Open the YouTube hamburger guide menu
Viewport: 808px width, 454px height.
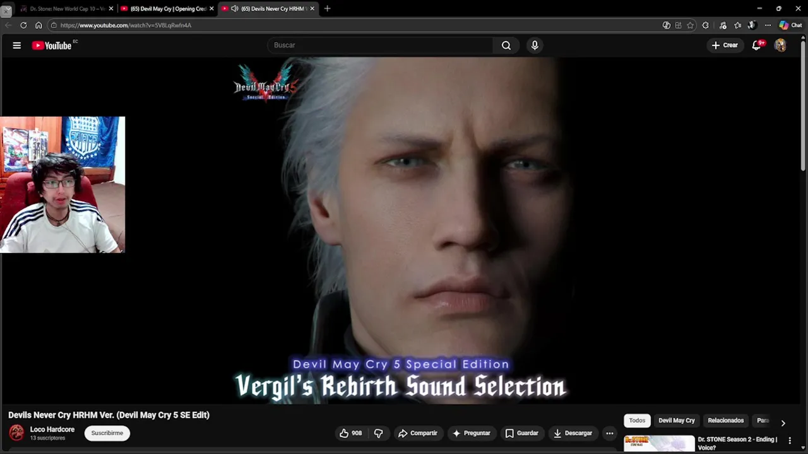17,45
